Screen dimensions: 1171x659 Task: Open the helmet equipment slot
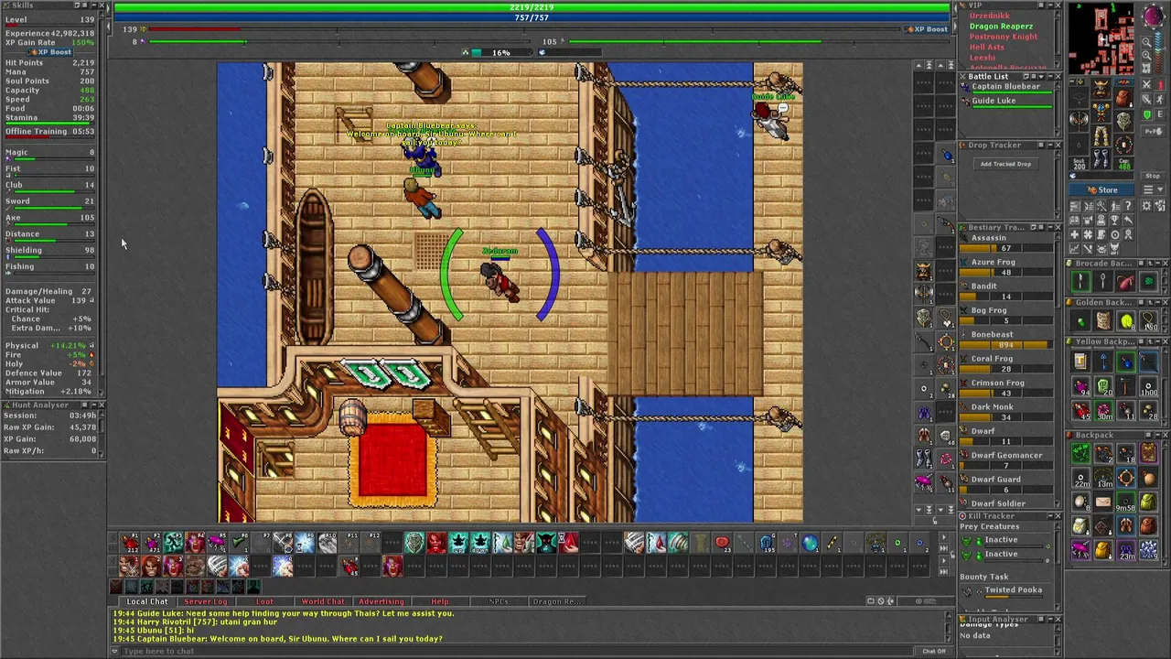pos(1101,88)
